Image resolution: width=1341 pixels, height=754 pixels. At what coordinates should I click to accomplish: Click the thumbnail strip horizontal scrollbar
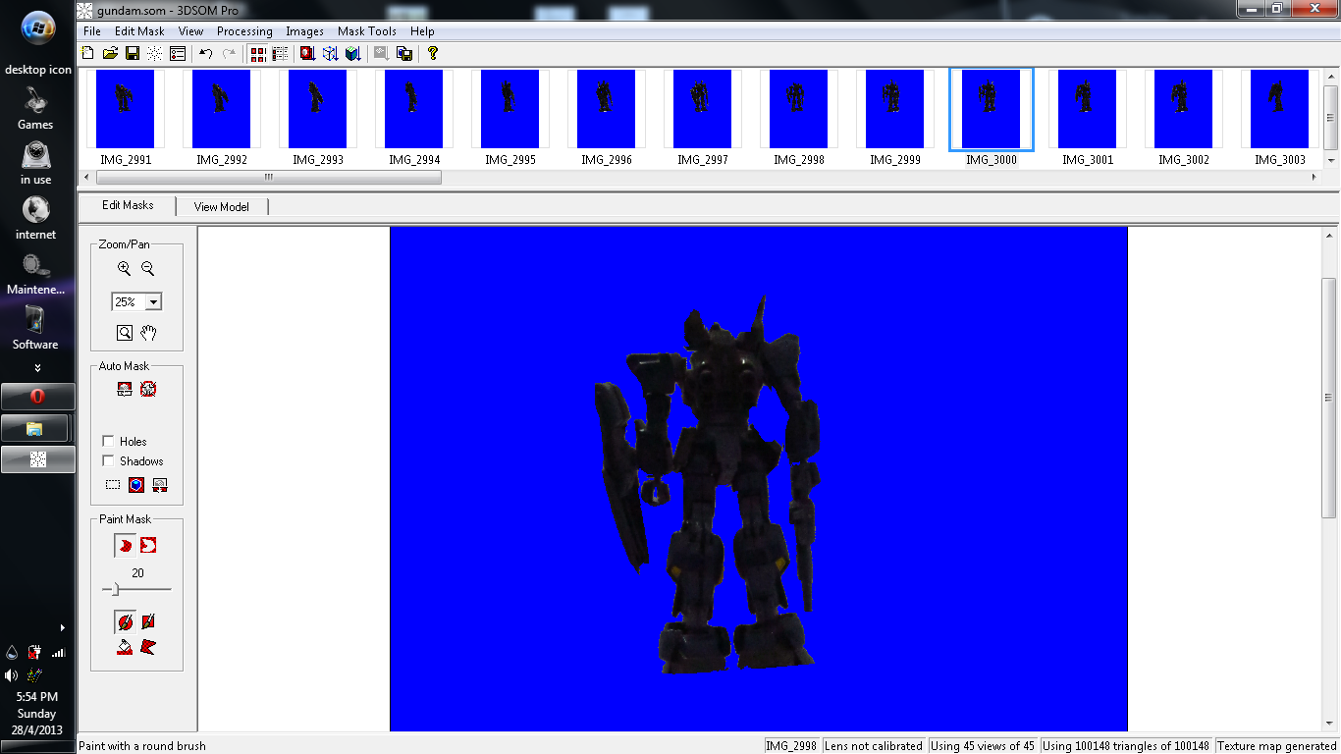(x=268, y=178)
